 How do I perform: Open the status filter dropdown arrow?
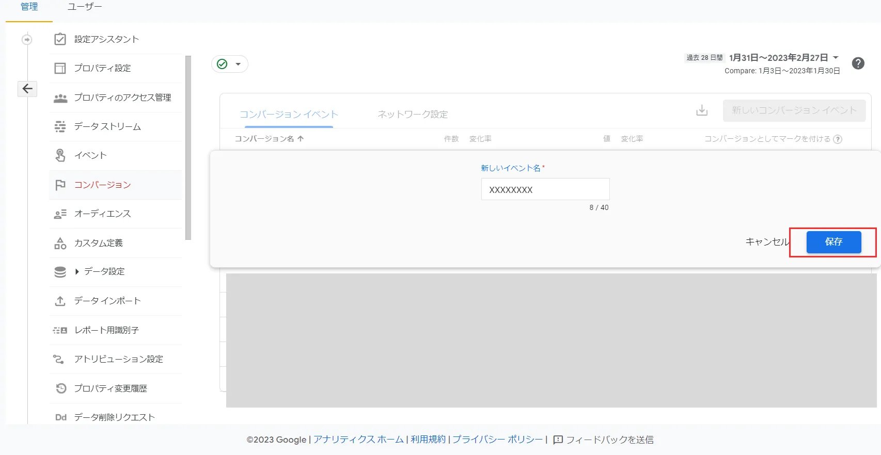238,64
